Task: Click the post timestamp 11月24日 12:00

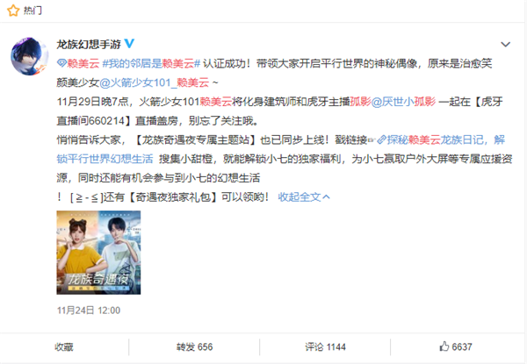Action: point(89,310)
